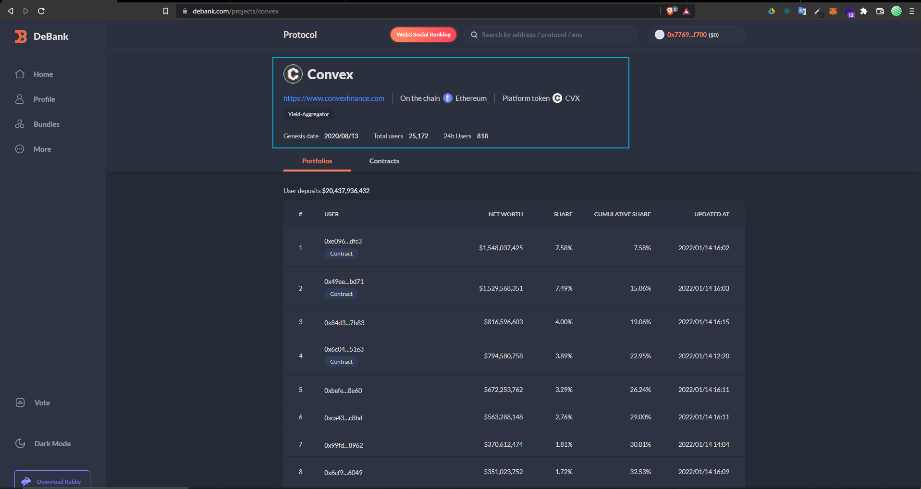Open the MetaMask fox extension
The width and height of the screenshot is (921, 489).
(x=833, y=11)
